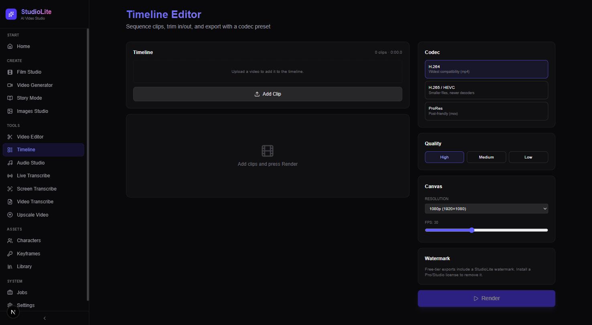The width and height of the screenshot is (592, 325).
Task: Click the StudioLite brand name link
Action: 36,12
